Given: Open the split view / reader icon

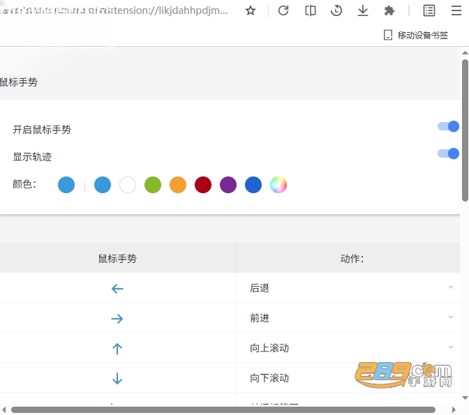Looking at the screenshot, I should (310, 10).
